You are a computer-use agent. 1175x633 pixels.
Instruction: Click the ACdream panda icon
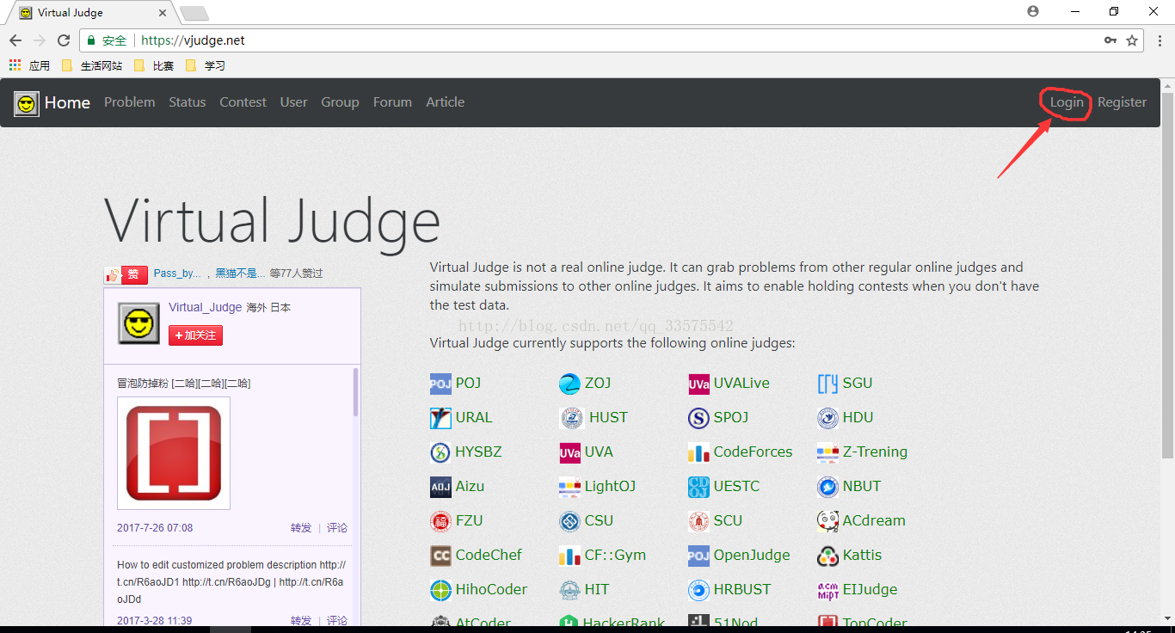point(827,521)
